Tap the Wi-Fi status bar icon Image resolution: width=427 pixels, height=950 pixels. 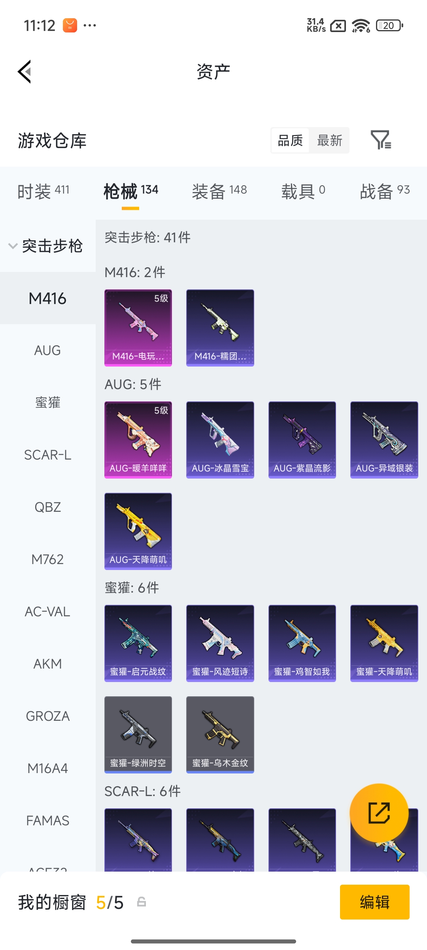(x=361, y=26)
